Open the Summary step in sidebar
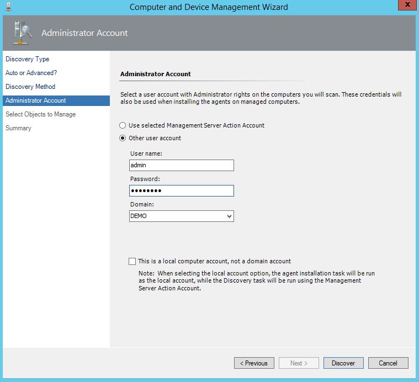 pos(18,128)
